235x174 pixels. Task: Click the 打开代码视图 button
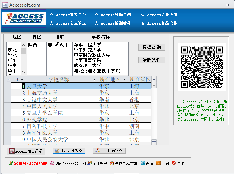pyautogui.click(x=110, y=151)
